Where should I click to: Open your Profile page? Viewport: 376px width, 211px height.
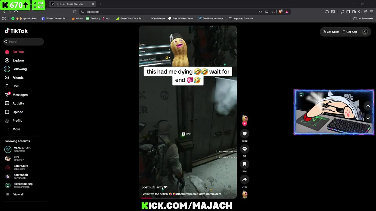(14, 120)
